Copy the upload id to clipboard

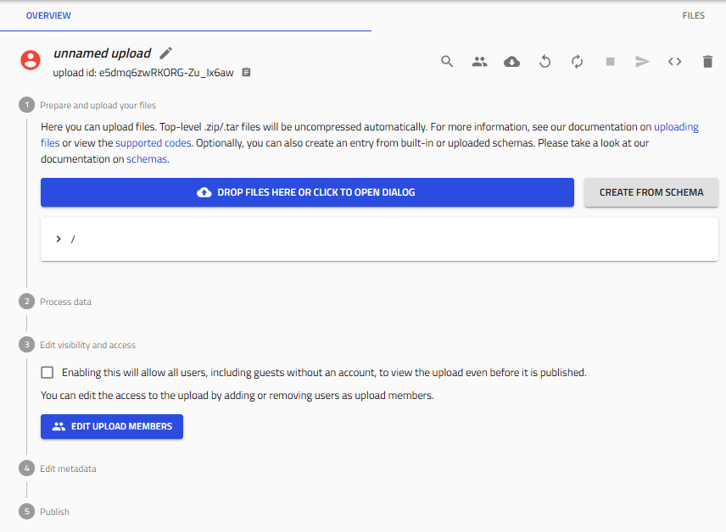246,72
